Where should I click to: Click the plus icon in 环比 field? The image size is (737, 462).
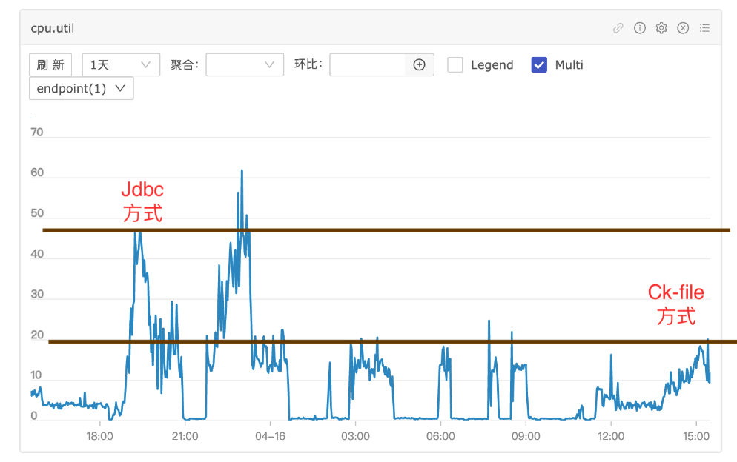[419, 65]
